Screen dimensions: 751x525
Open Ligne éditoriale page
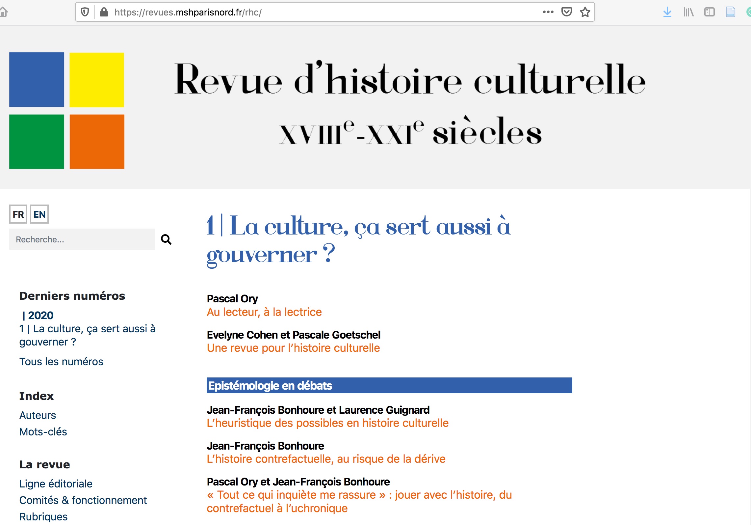56,484
